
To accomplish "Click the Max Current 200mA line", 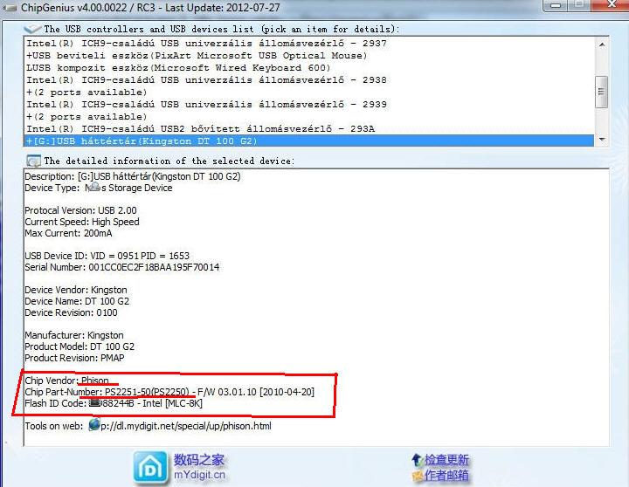I will point(69,233).
